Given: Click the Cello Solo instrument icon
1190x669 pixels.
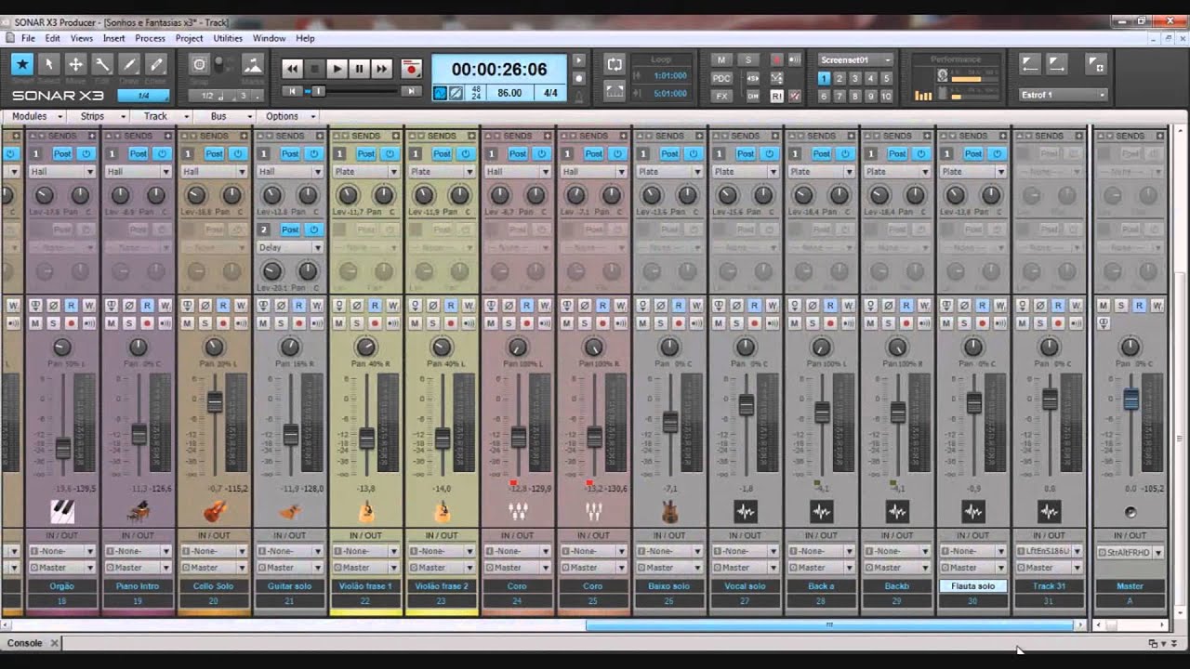Looking at the screenshot, I should coord(214,511).
